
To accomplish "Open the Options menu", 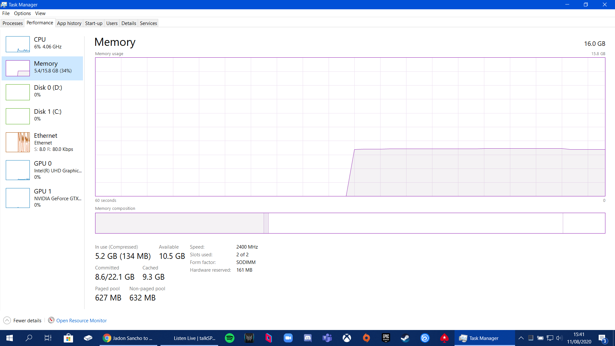I will (x=22, y=13).
